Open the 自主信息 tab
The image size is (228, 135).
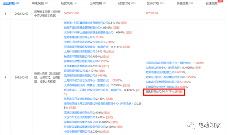212,3
